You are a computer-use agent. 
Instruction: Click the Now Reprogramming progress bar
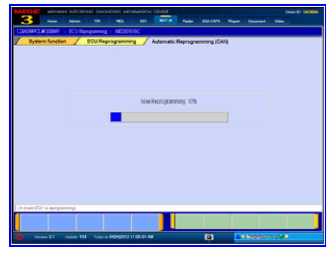point(169,117)
